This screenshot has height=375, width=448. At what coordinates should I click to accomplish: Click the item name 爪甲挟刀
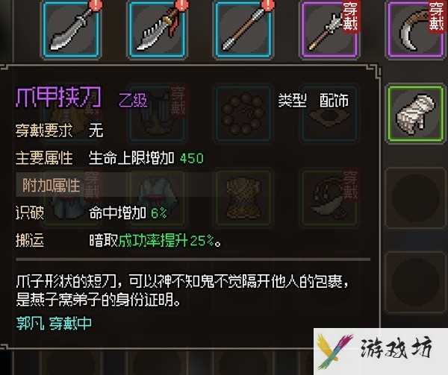[x=58, y=97]
